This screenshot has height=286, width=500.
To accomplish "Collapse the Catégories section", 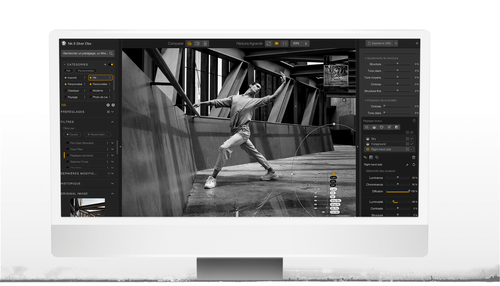I will point(64,64).
